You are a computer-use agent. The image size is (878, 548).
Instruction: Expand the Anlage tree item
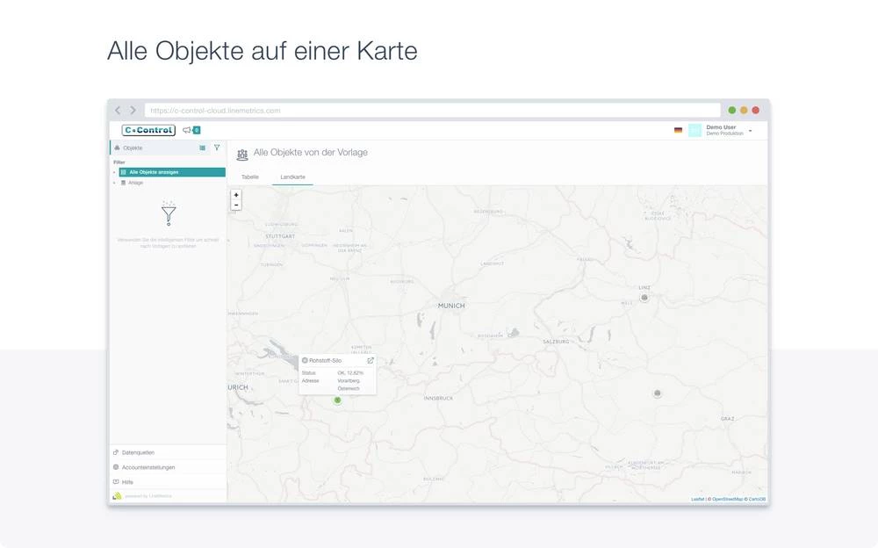coord(113,183)
